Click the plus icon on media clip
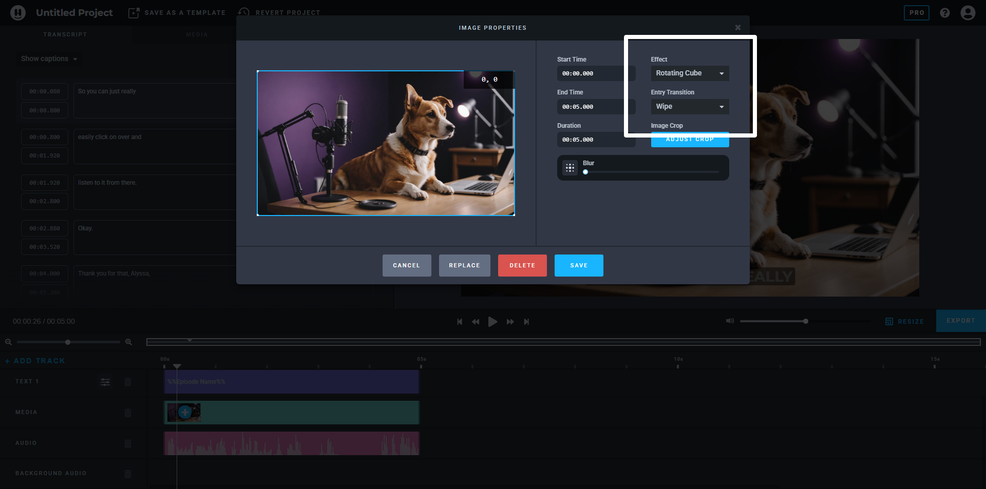 (185, 412)
